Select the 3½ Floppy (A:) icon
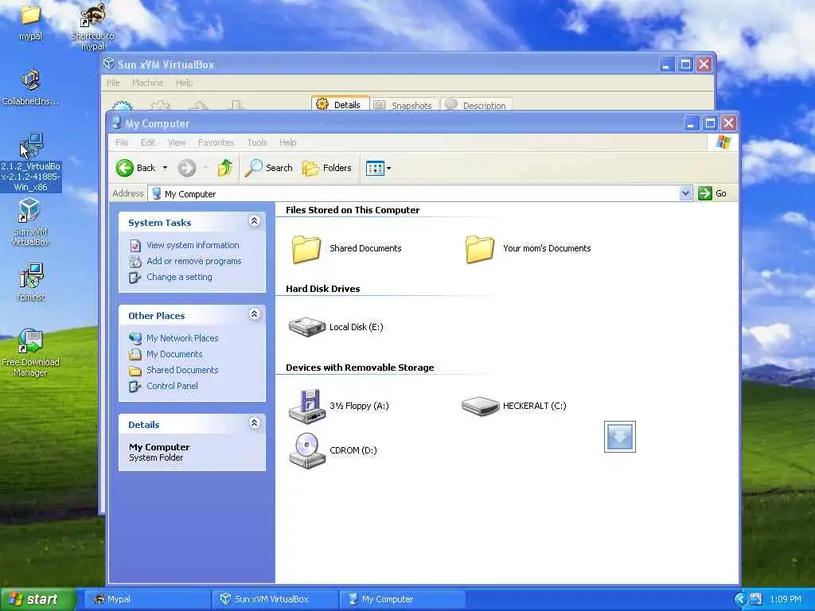 tap(306, 407)
